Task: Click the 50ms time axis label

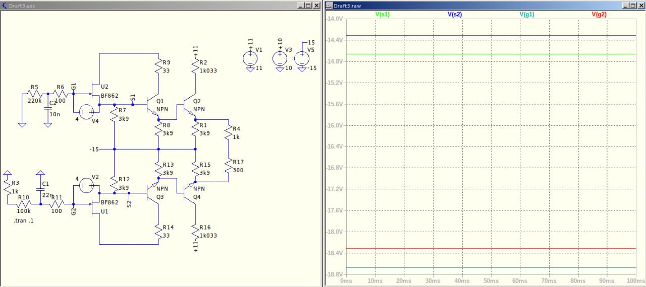Action: coord(491,280)
